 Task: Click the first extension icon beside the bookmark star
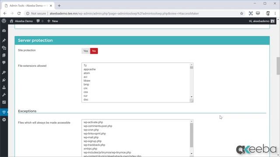click(251, 14)
